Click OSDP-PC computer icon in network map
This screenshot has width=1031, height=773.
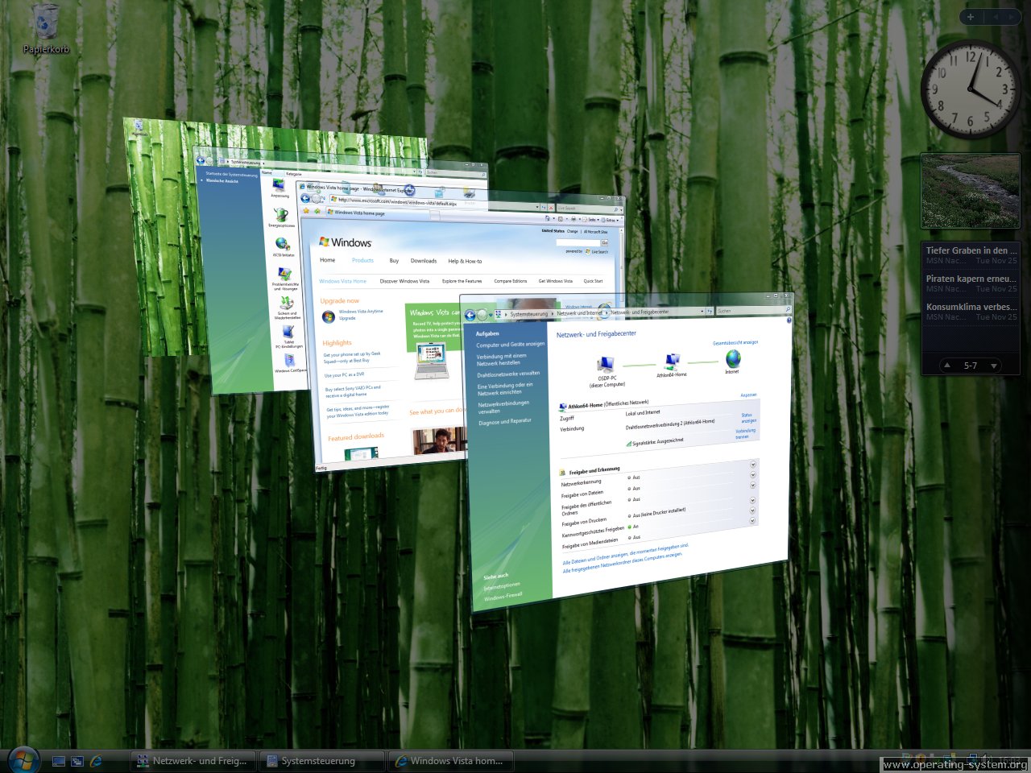[606, 366]
